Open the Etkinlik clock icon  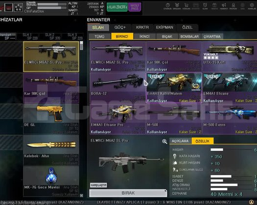pos(167,5)
